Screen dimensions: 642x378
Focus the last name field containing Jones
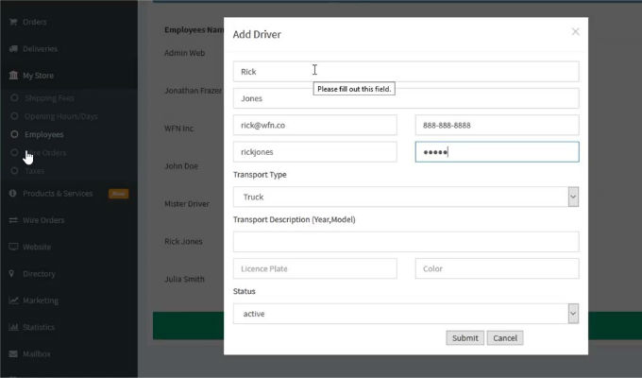pos(406,98)
